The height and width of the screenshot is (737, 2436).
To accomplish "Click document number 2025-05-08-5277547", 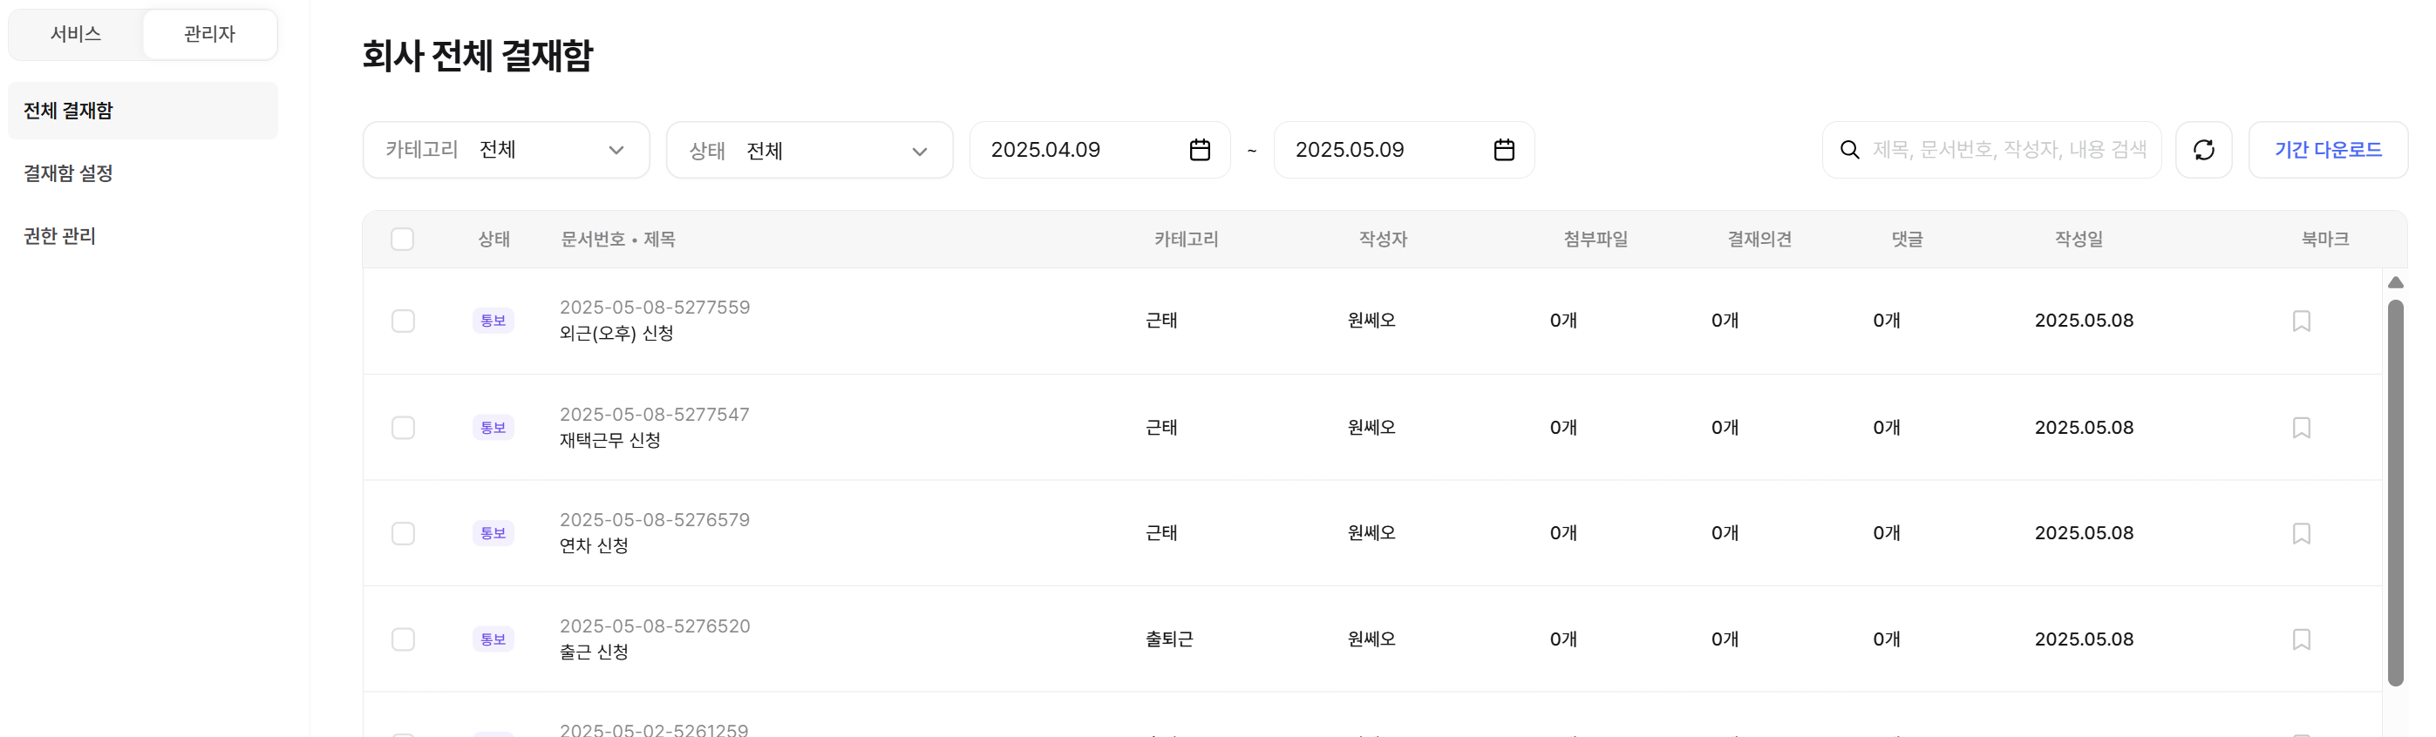I will [655, 415].
